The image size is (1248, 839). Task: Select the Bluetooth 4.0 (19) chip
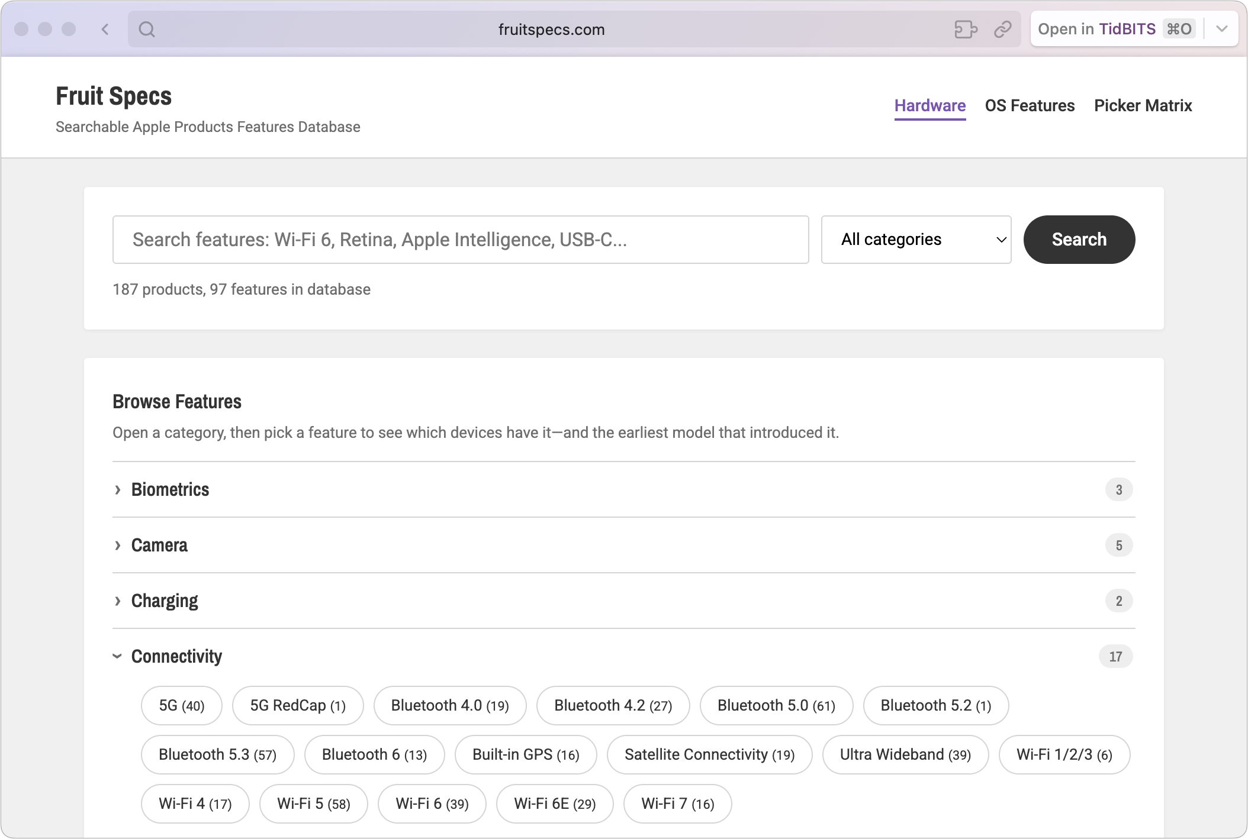click(450, 706)
